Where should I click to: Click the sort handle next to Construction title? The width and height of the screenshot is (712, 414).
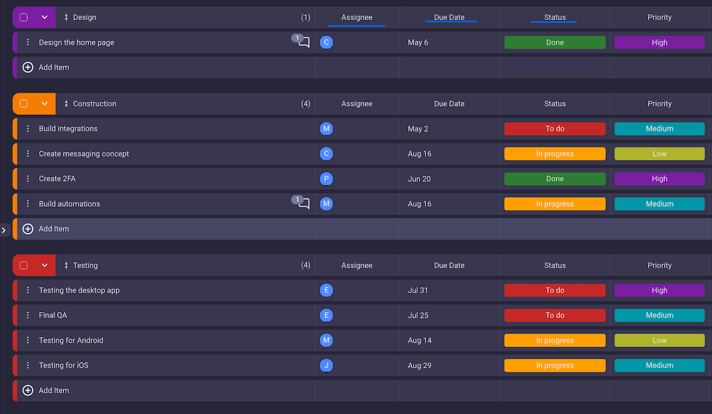pyautogui.click(x=66, y=104)
